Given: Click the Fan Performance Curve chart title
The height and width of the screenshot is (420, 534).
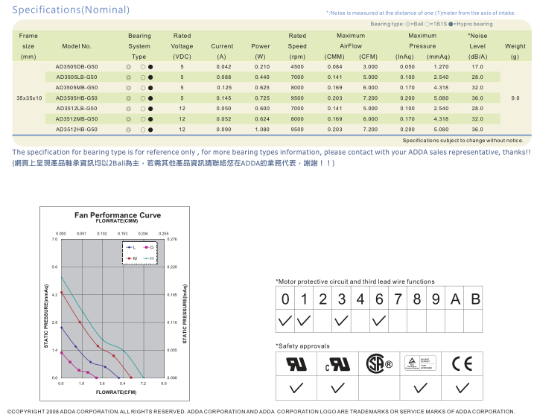Looking at the screenshot, I should click(118, 215).
